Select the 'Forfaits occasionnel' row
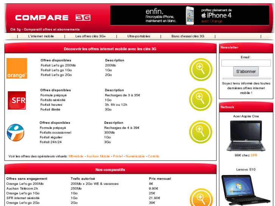Screen dimensions: 275x206 click(56, 133)
